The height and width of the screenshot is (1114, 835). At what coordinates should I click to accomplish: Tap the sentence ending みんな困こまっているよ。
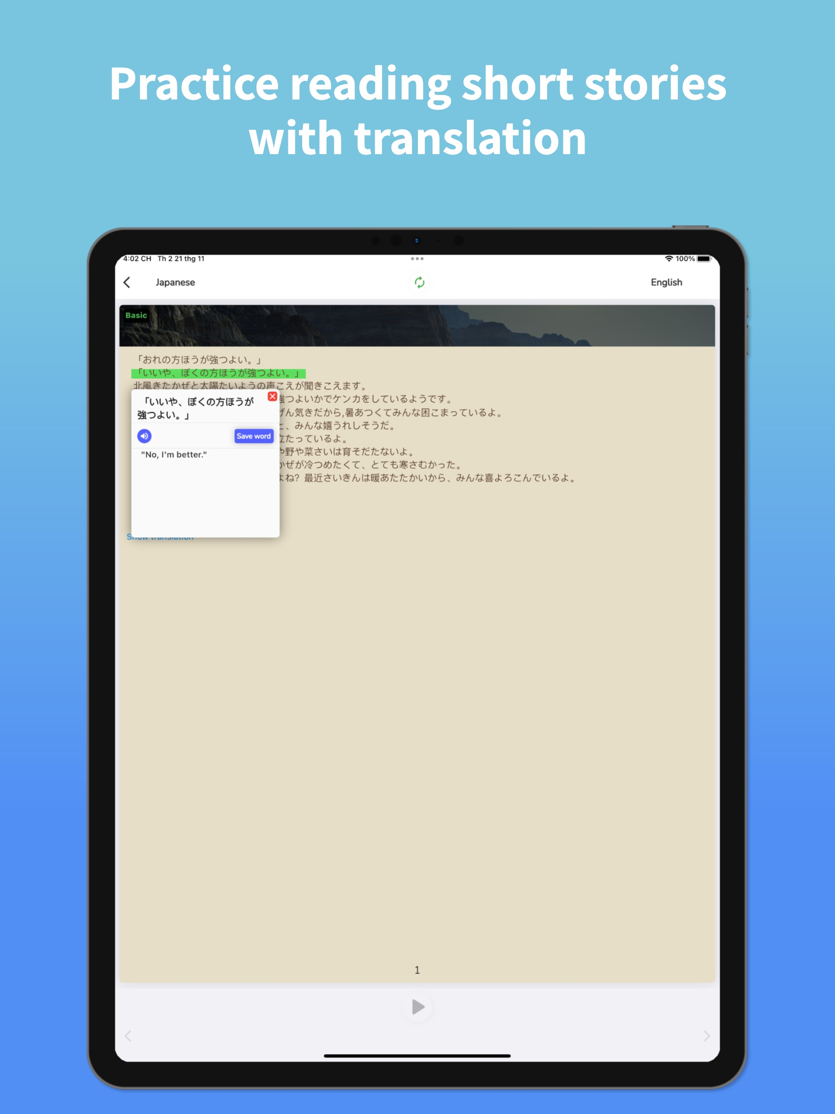click(391, 413)
